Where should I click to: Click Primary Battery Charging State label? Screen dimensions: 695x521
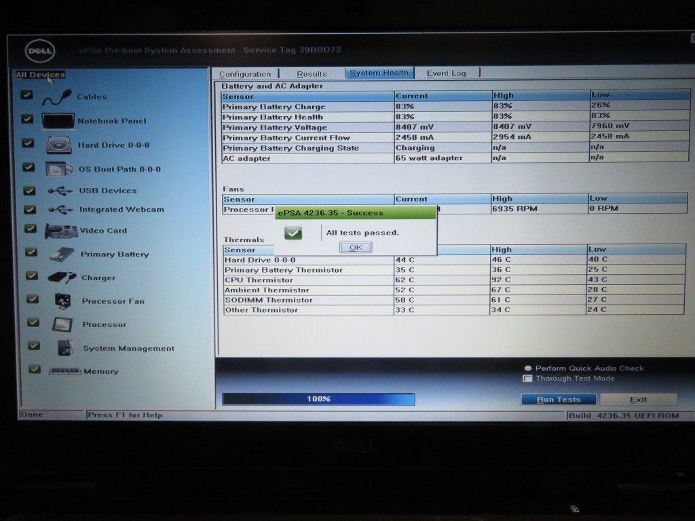290,148
